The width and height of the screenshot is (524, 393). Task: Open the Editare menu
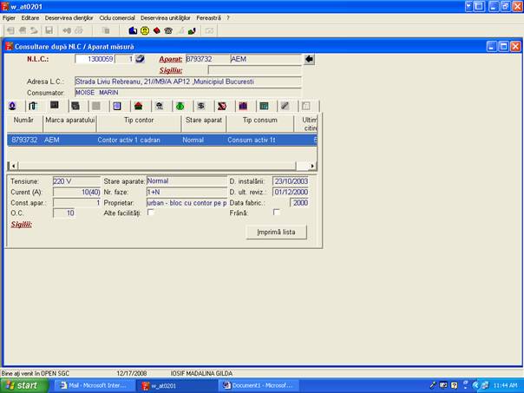[30, 18]
